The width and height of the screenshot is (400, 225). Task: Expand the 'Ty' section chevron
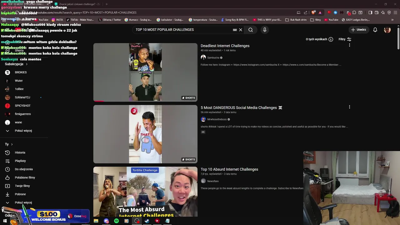tap(12, 144)
